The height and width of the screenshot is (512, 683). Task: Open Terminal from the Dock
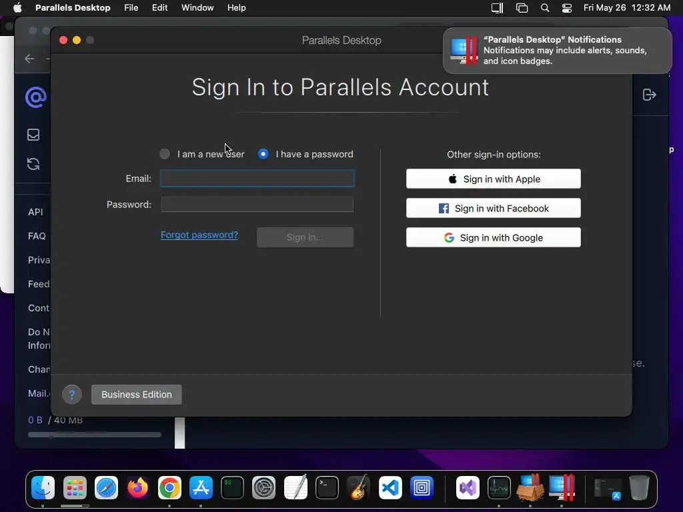pos(327,487)
